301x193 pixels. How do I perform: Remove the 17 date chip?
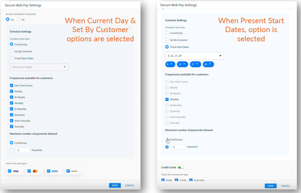[x=197, y=64]
